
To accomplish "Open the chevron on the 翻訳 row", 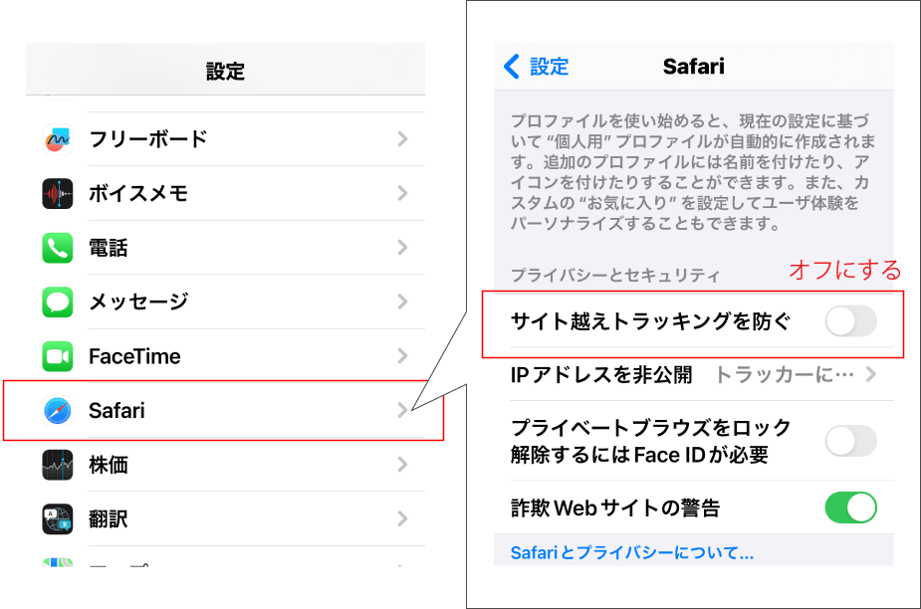I will point(402,518).
